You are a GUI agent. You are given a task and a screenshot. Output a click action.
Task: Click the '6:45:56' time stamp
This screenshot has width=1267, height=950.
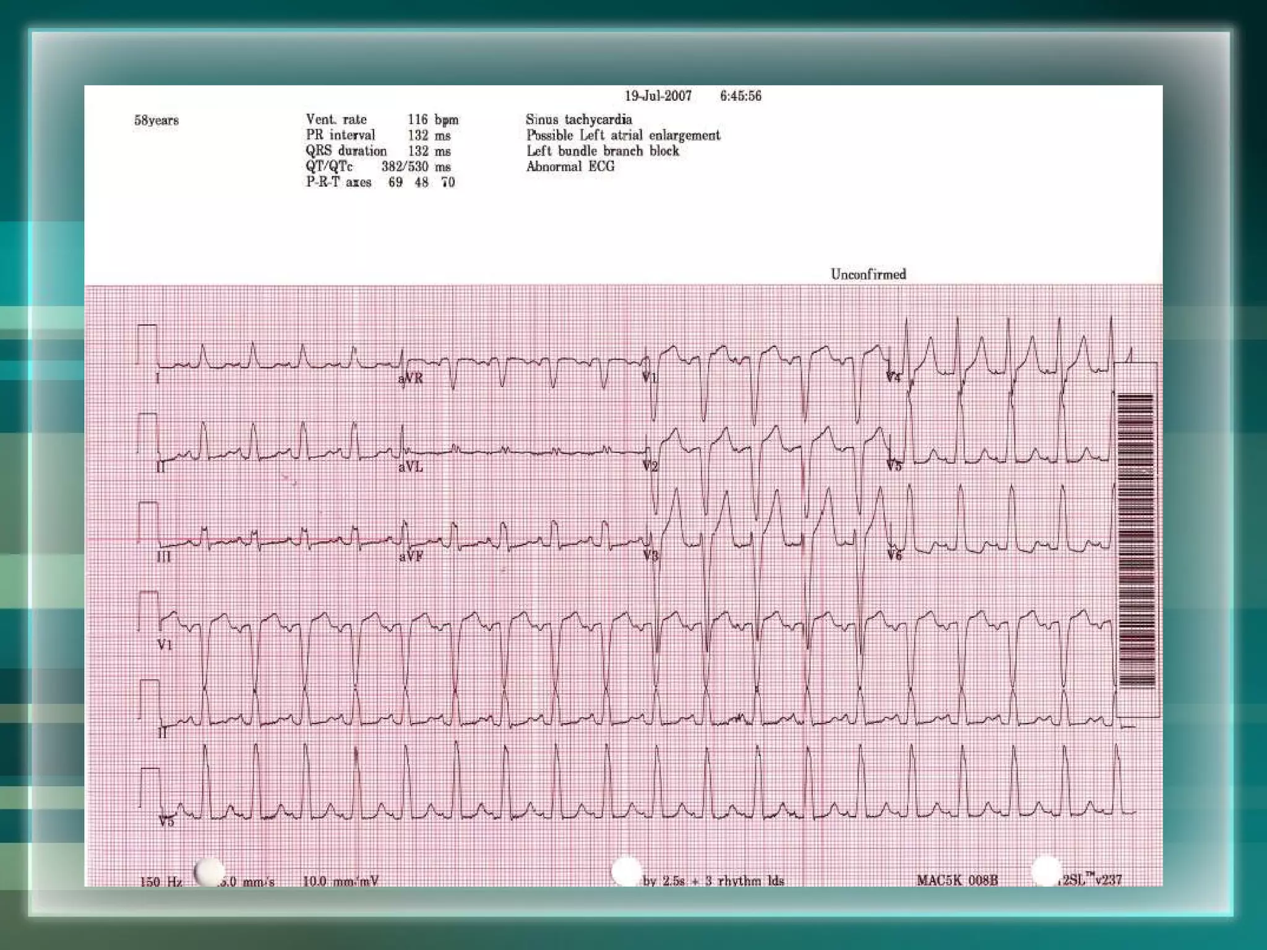pyautogui.click(x=741, y=96)
